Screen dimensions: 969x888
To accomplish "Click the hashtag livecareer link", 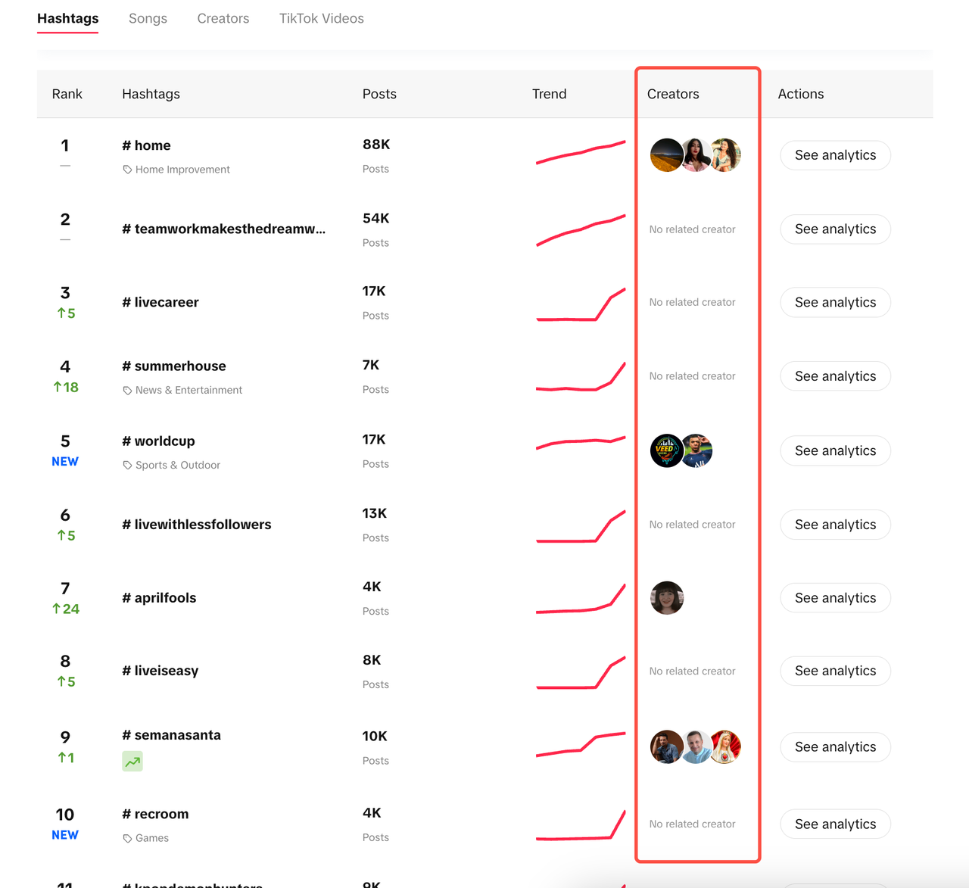I will 160,301.
